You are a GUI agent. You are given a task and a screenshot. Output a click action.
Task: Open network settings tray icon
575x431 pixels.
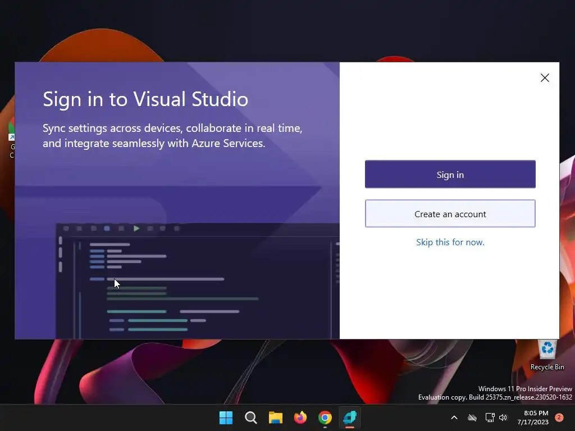coord(490,418)
